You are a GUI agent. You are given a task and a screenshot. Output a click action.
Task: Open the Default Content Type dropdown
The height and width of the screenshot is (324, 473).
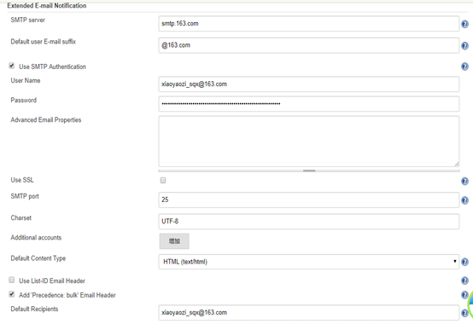309,262
